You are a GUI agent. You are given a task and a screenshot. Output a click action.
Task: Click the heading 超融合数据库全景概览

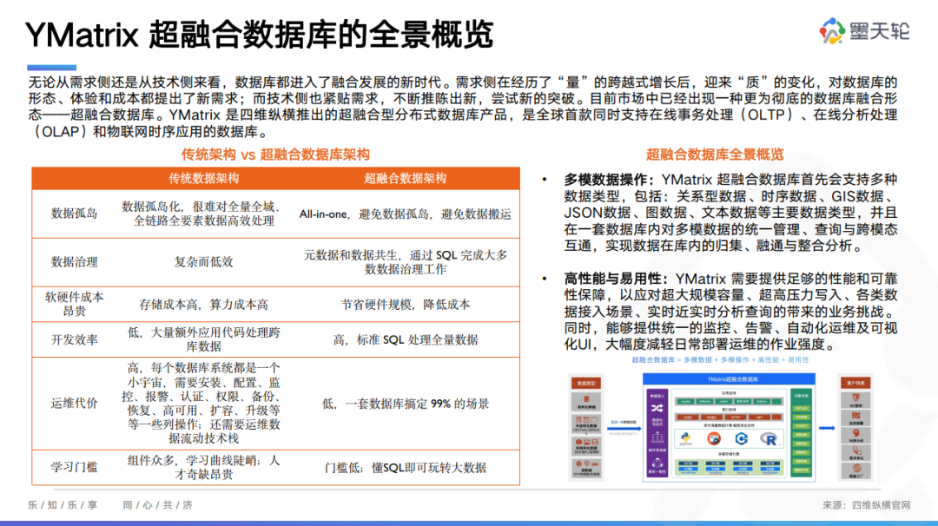coord(714,155)
